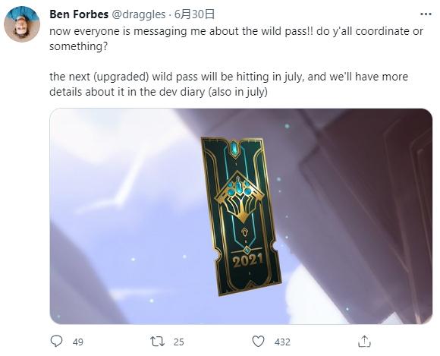Click the Ben Forbes display name
The image size is (440, 356).
[x=79, y=14]
